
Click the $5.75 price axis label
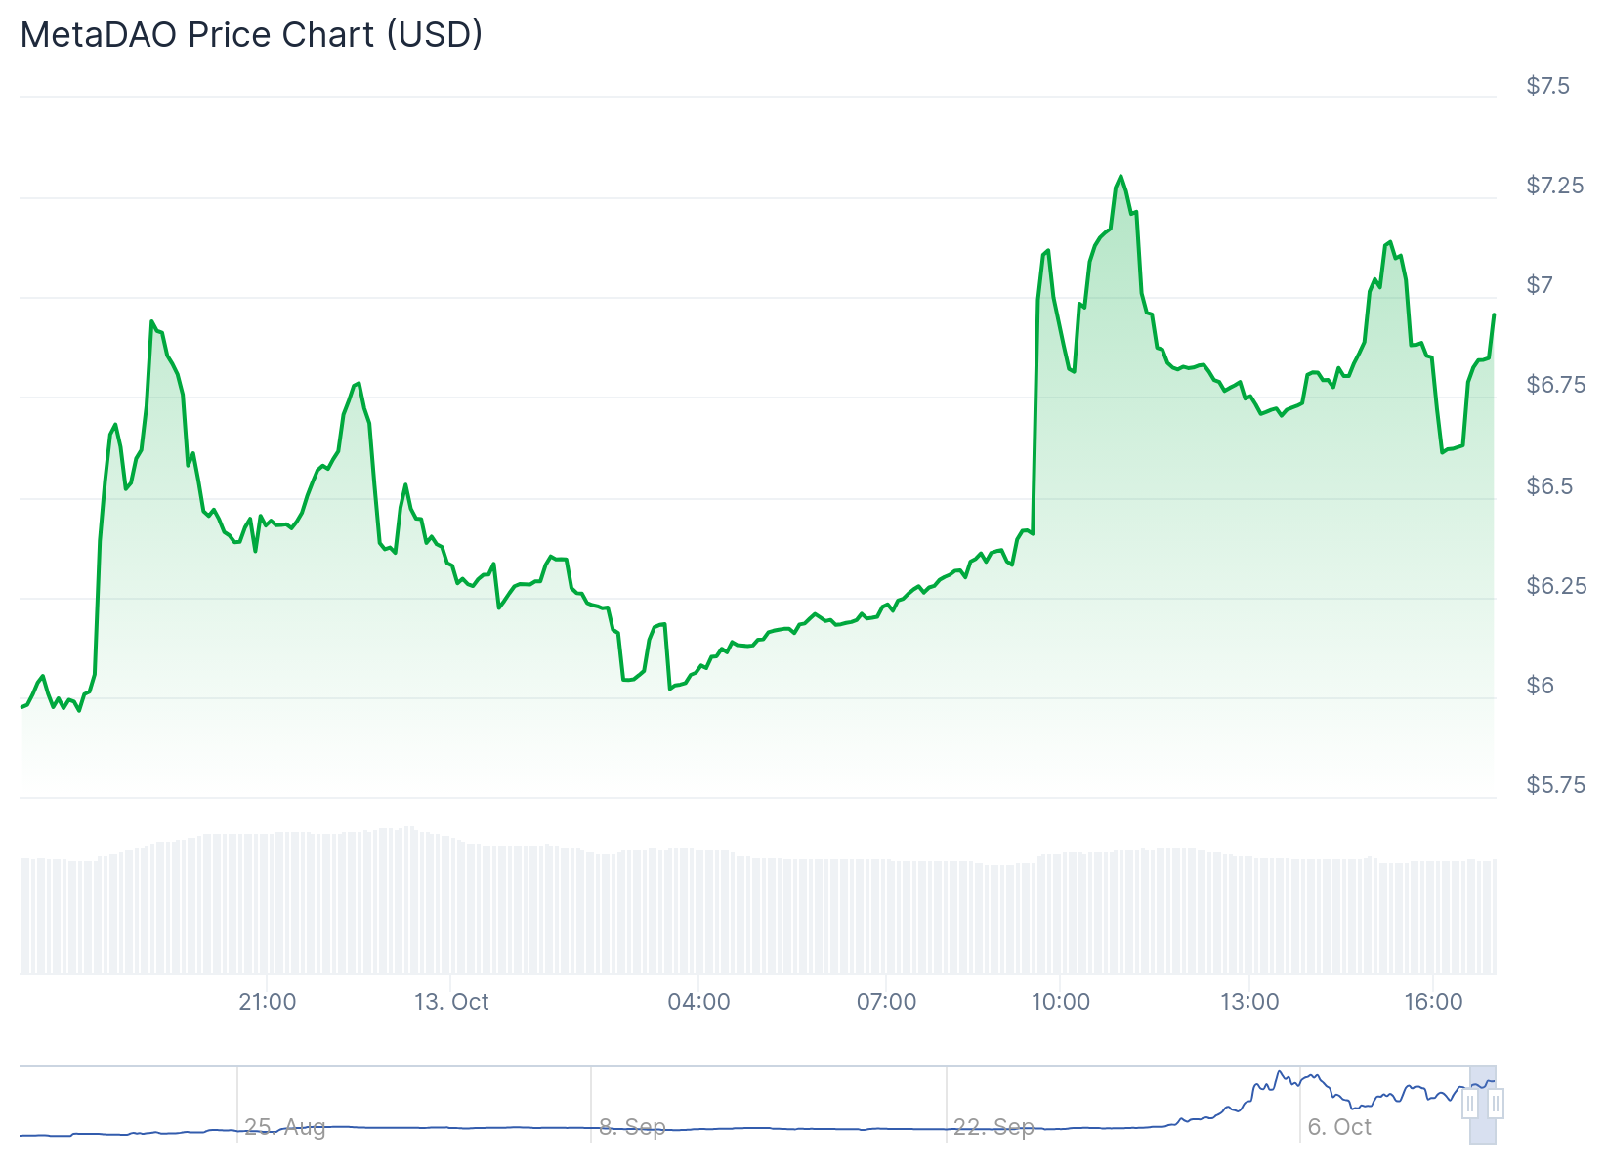[x=1555, y=785]
